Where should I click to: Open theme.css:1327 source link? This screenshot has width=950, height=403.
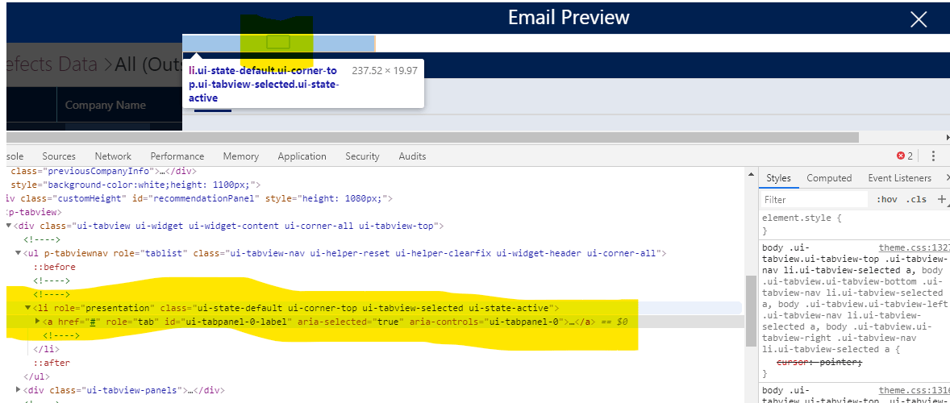click(915, 247)
